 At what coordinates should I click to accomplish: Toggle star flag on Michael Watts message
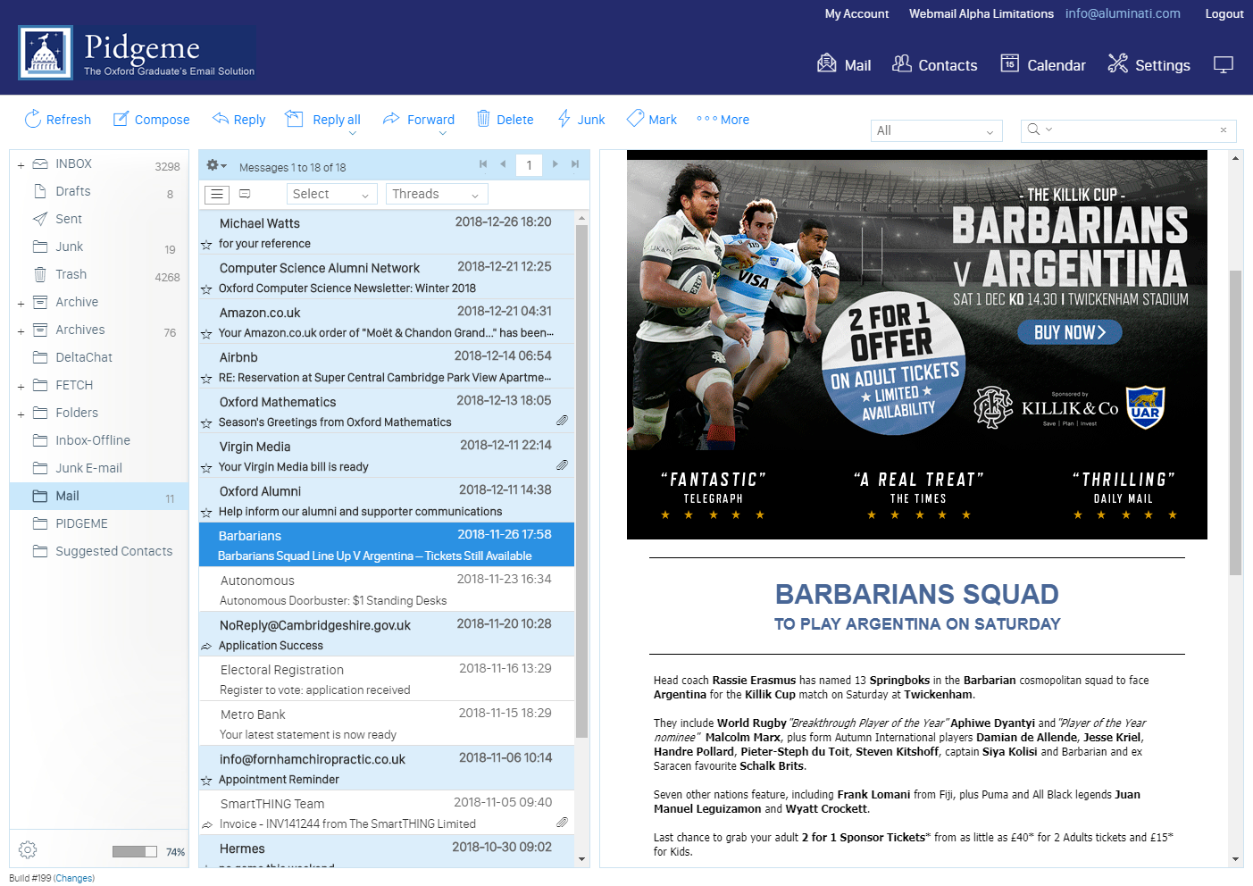(206, 245)
